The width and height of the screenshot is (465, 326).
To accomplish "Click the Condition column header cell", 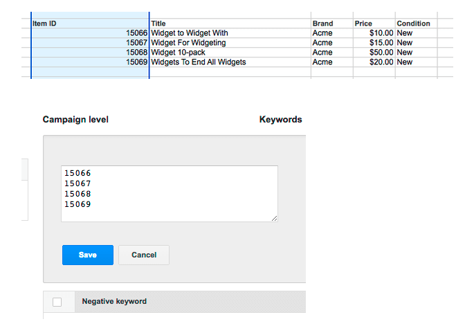I will [416, 24].
